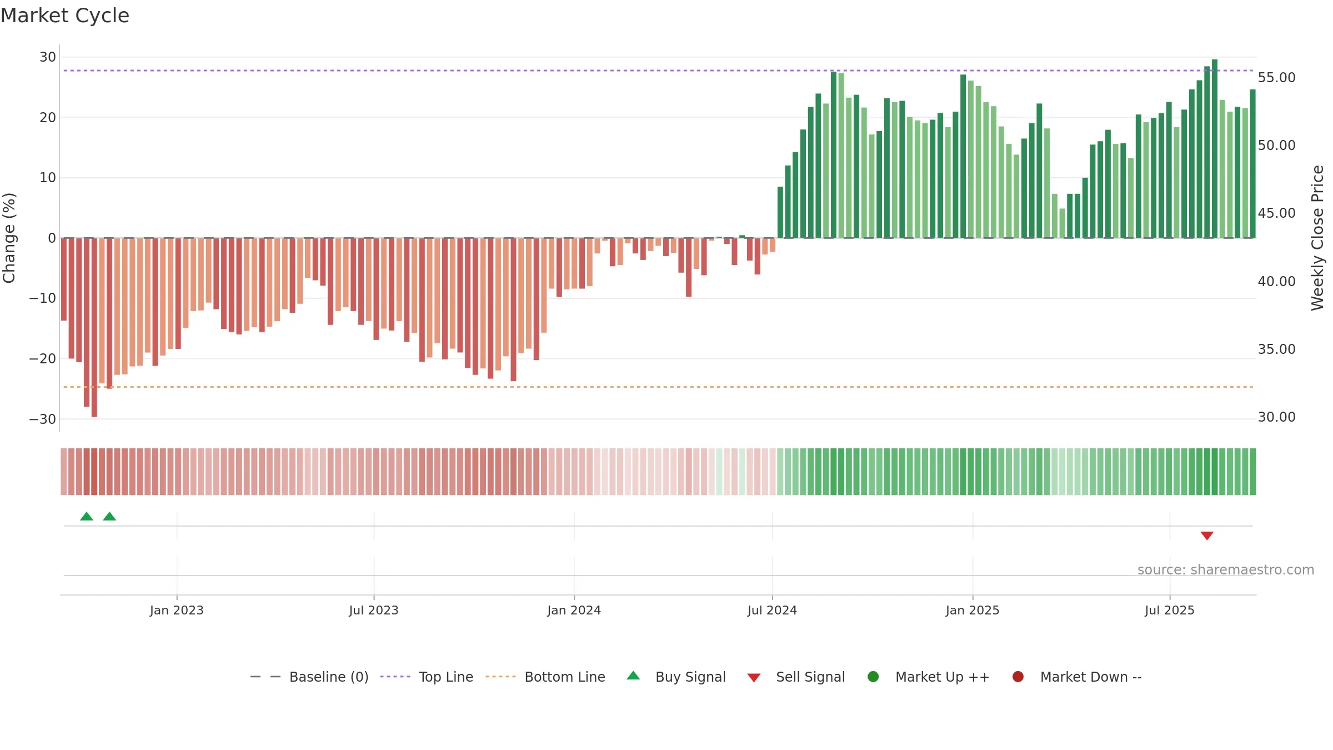
Task: Click the source: sharemaestro.com text
Action: coord(1226,569)
